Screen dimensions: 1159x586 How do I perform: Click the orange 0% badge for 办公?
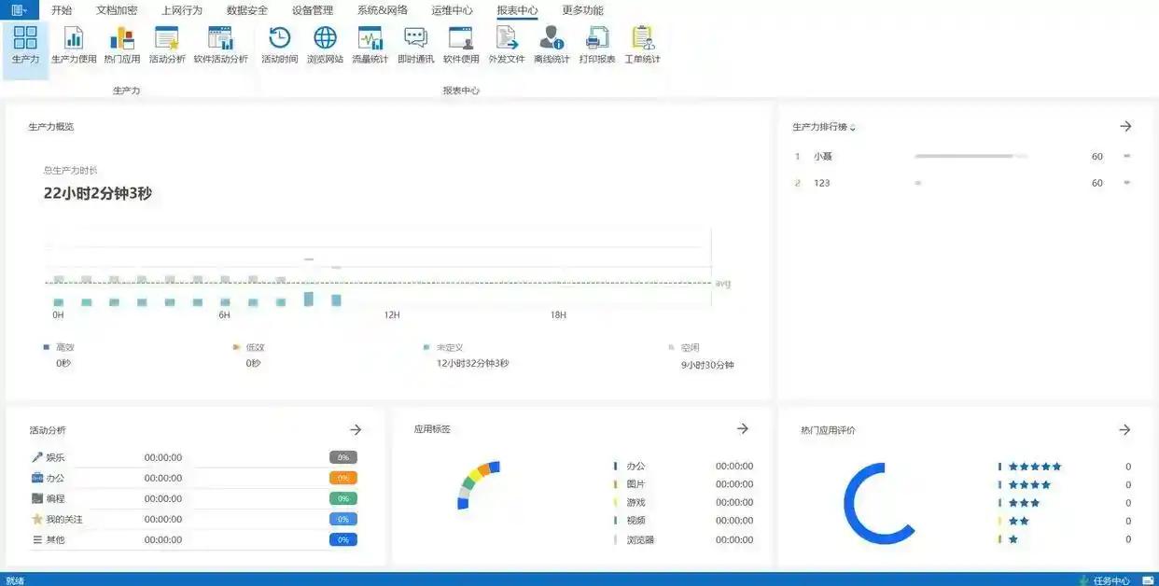pos(343,478)
